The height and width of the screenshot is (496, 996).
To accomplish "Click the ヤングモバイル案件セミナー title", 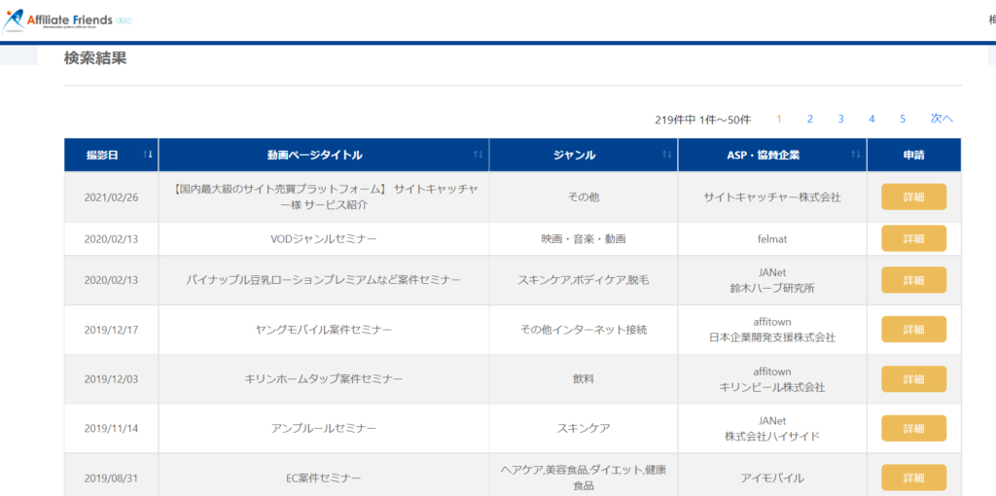I will [x=323, y=330].
